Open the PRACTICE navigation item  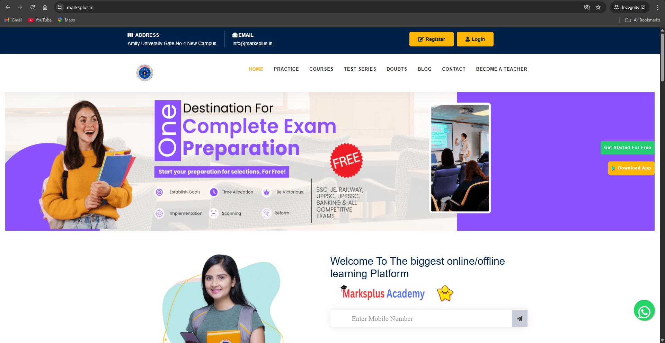point(286,69)
